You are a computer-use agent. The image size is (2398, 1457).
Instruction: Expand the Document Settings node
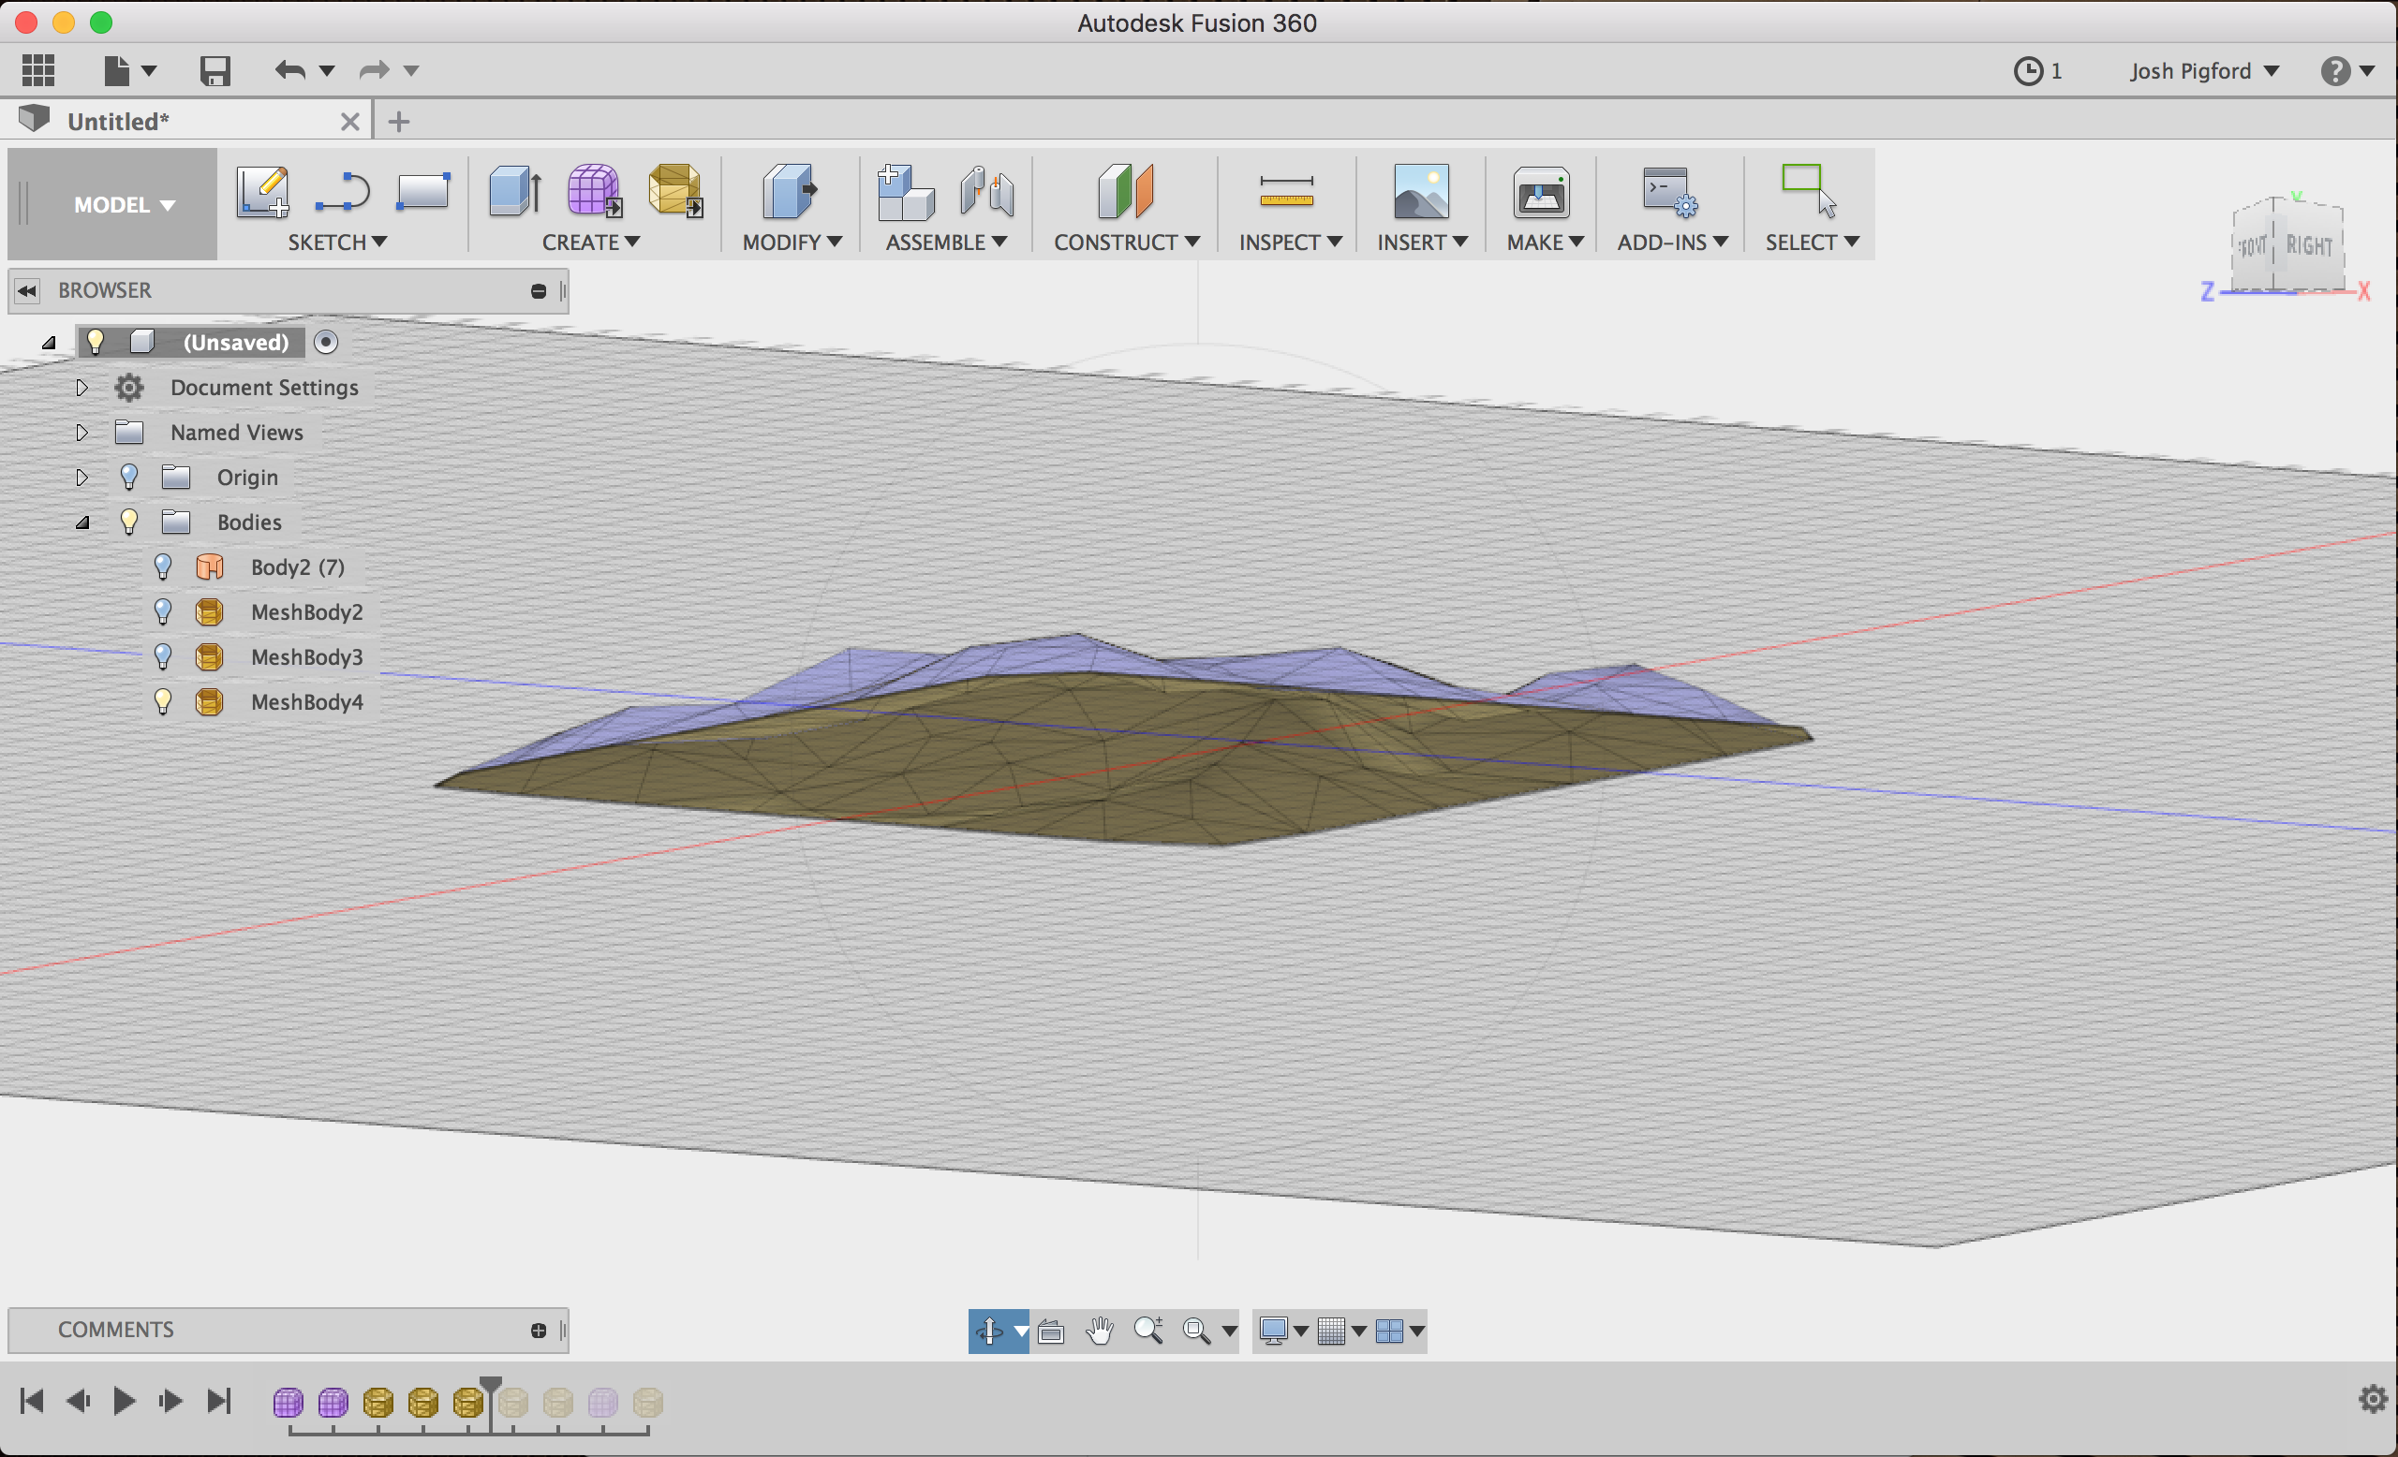coord(81,387)
